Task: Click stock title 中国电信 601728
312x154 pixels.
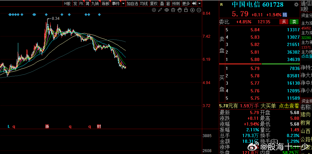Action: click(x=258, y=4)
